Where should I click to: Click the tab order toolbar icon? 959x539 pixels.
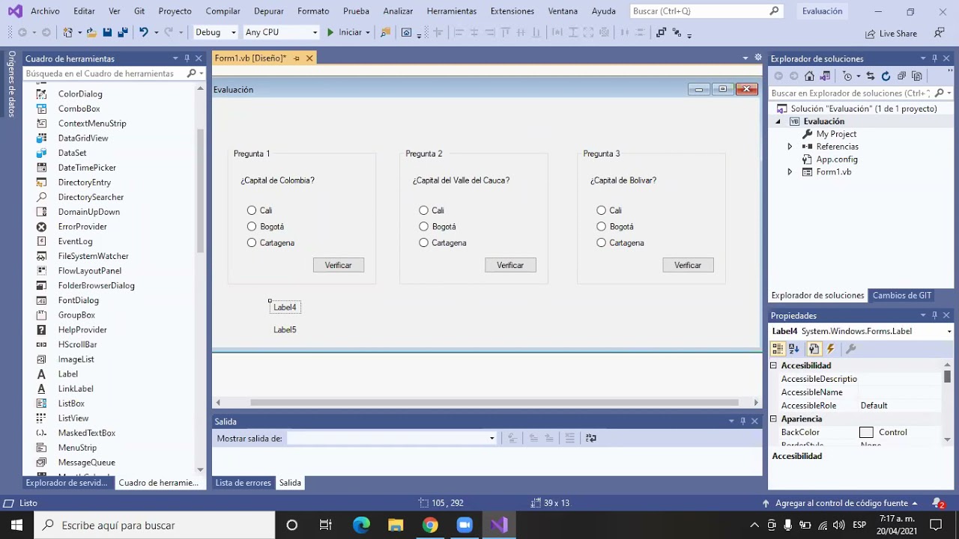coord(677,32)
